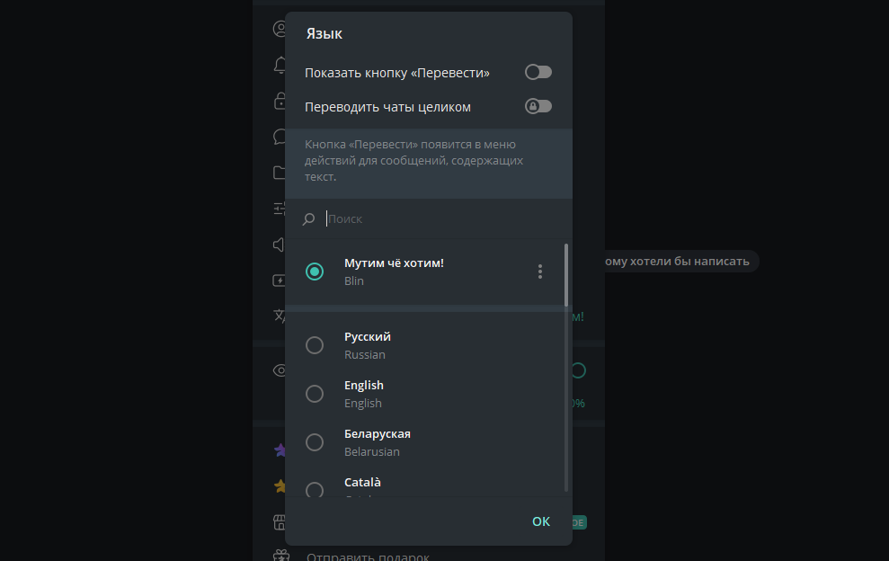Select the English language radio button
This screenshot has height=561, width=889.
click(x=315, y=394)
